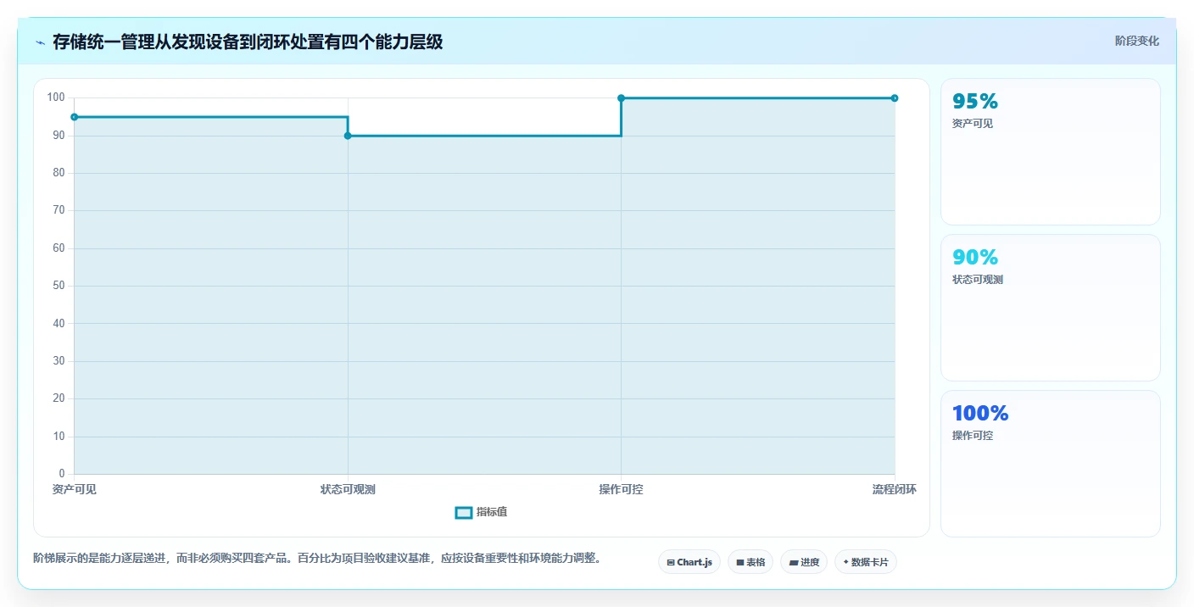Click the icon inside the 数据卡片 tag
This screenshot has width=1194, height=607.
(x=846, y=562)
